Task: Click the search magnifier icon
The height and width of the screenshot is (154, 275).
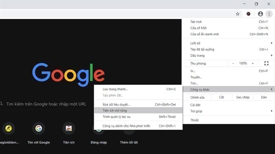Action: (1, 104)
